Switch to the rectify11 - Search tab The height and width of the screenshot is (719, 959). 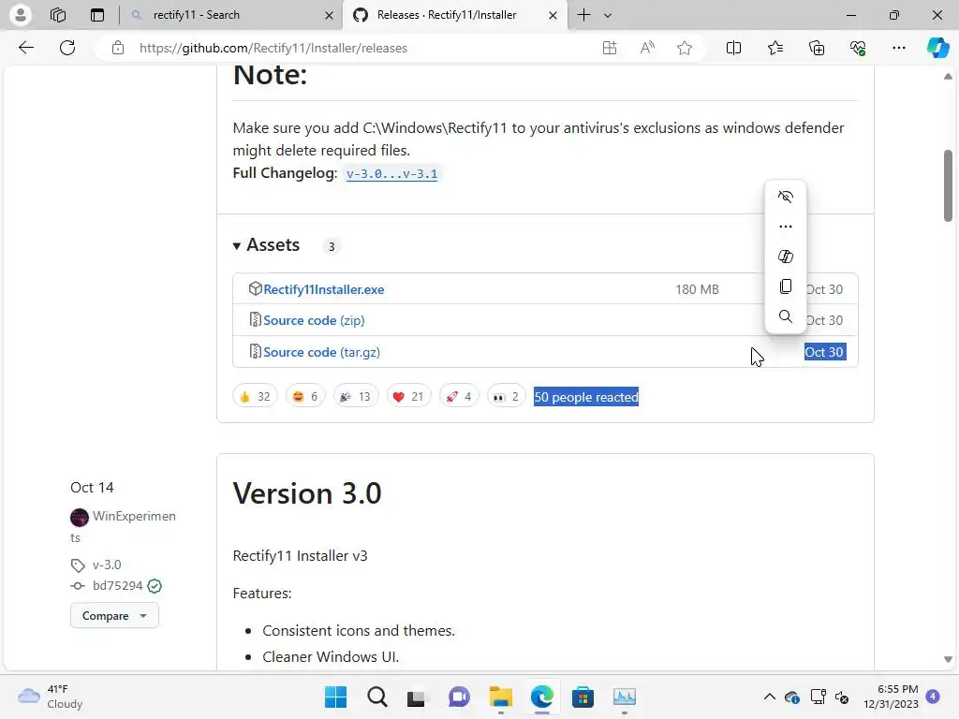click(232, 15)
